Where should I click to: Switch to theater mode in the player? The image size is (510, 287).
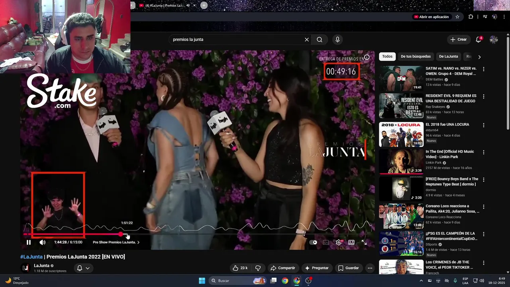351,242
